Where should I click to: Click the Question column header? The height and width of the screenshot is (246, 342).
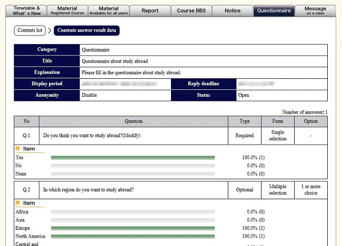tap(133, 121)
